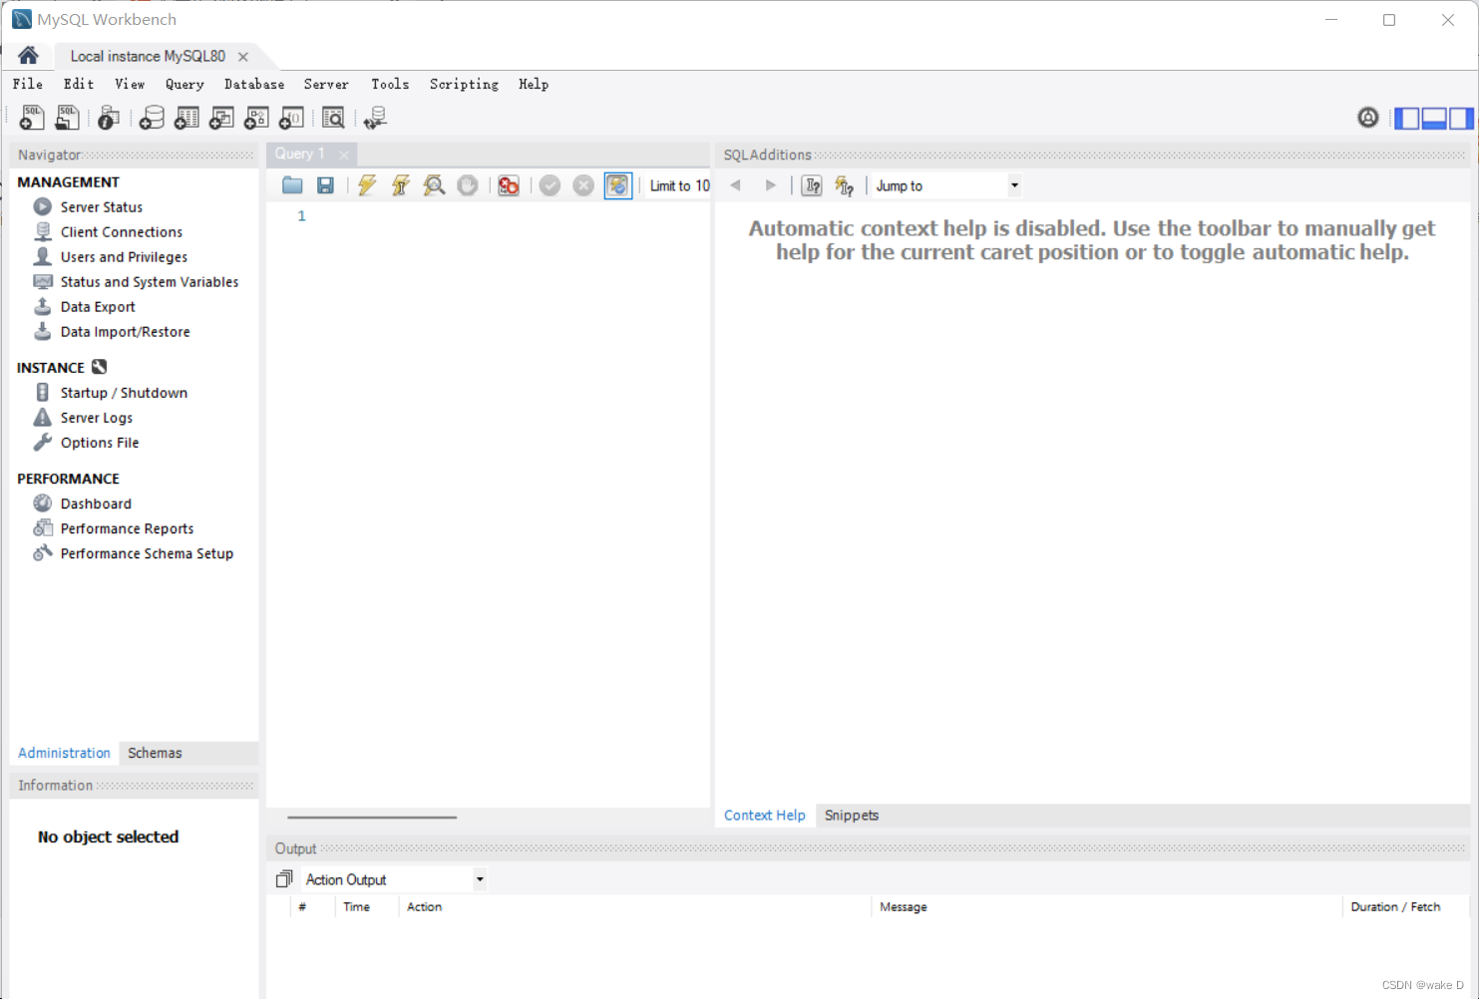Open SQL script file in new tab
1479x999 pixels.
click(x=67, y=118)
